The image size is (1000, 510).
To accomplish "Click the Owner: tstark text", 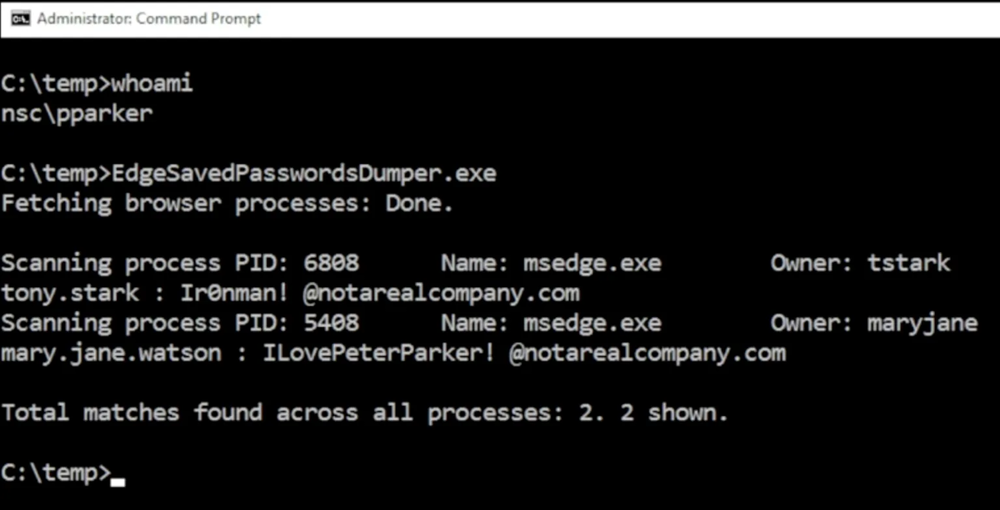I will click(x=860, y=264).
